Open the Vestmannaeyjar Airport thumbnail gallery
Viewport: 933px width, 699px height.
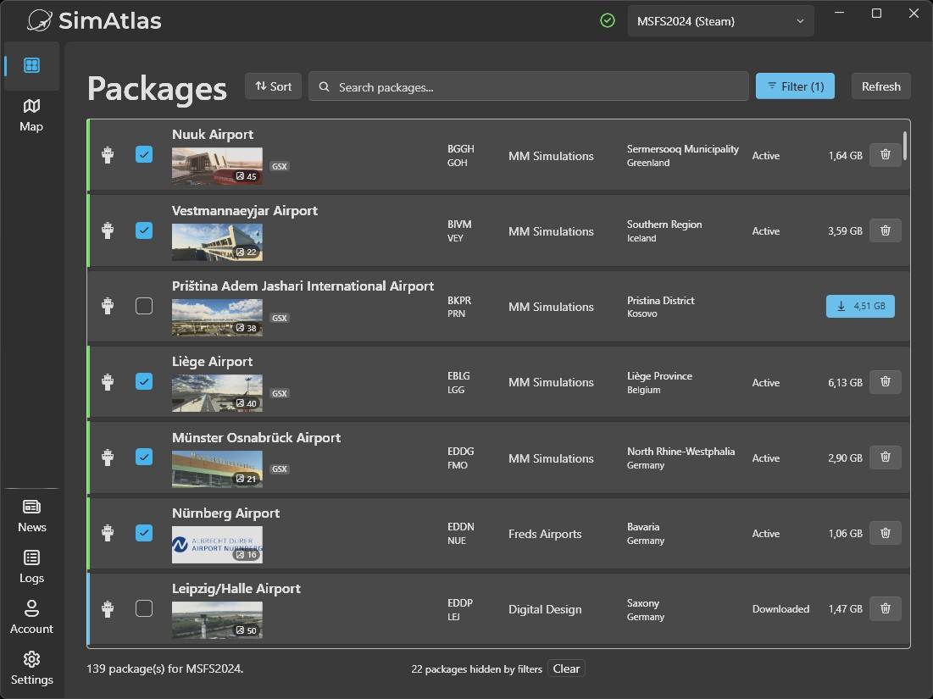click(x=217, y=242)
